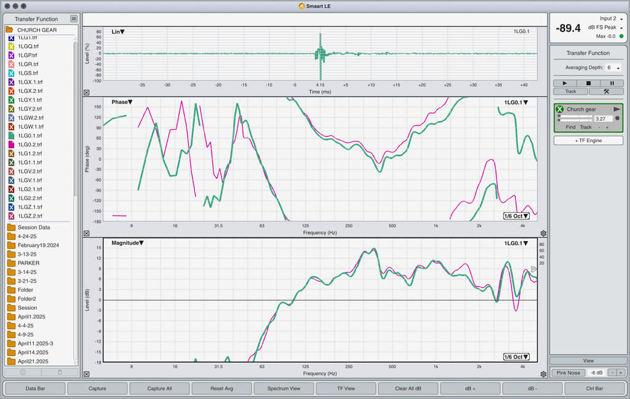The height and width of the screenshot is (399, 630).
Task: Click the 1LG1.2.trf file icon
Action: [11, 153]
